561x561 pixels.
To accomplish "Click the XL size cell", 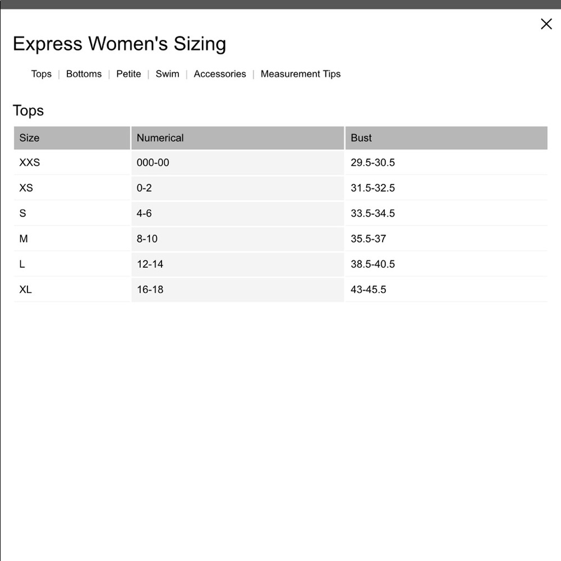I will click(x=72, y=289).
